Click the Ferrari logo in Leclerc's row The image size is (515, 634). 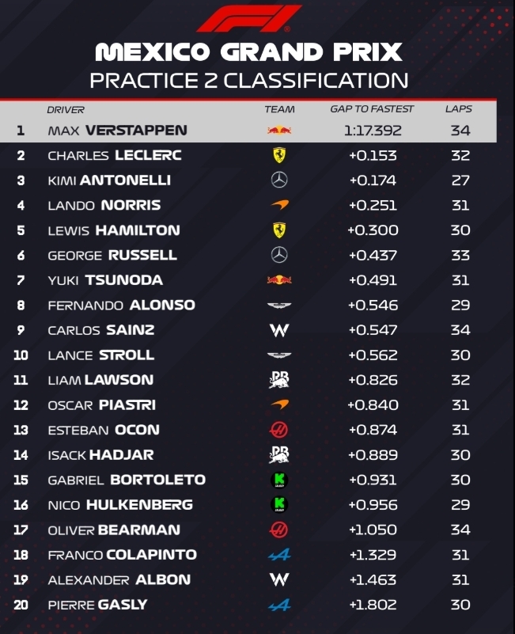click(x=279, y=155)
